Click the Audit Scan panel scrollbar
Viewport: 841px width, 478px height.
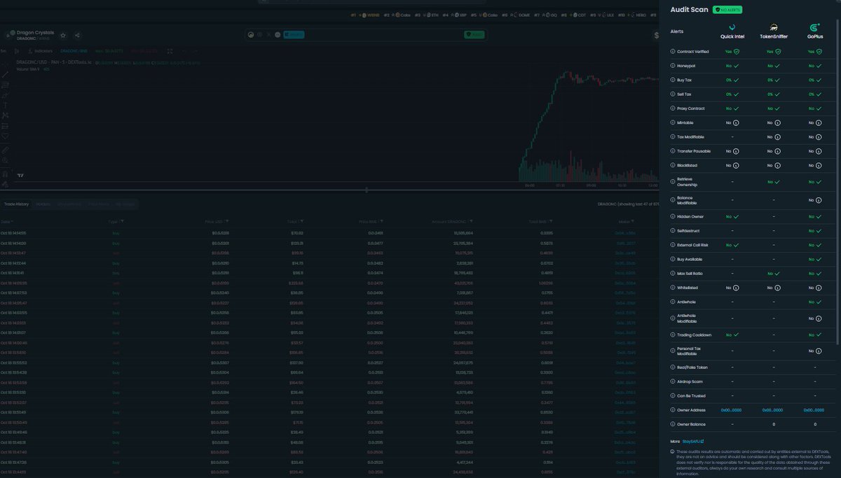point(837,182)
